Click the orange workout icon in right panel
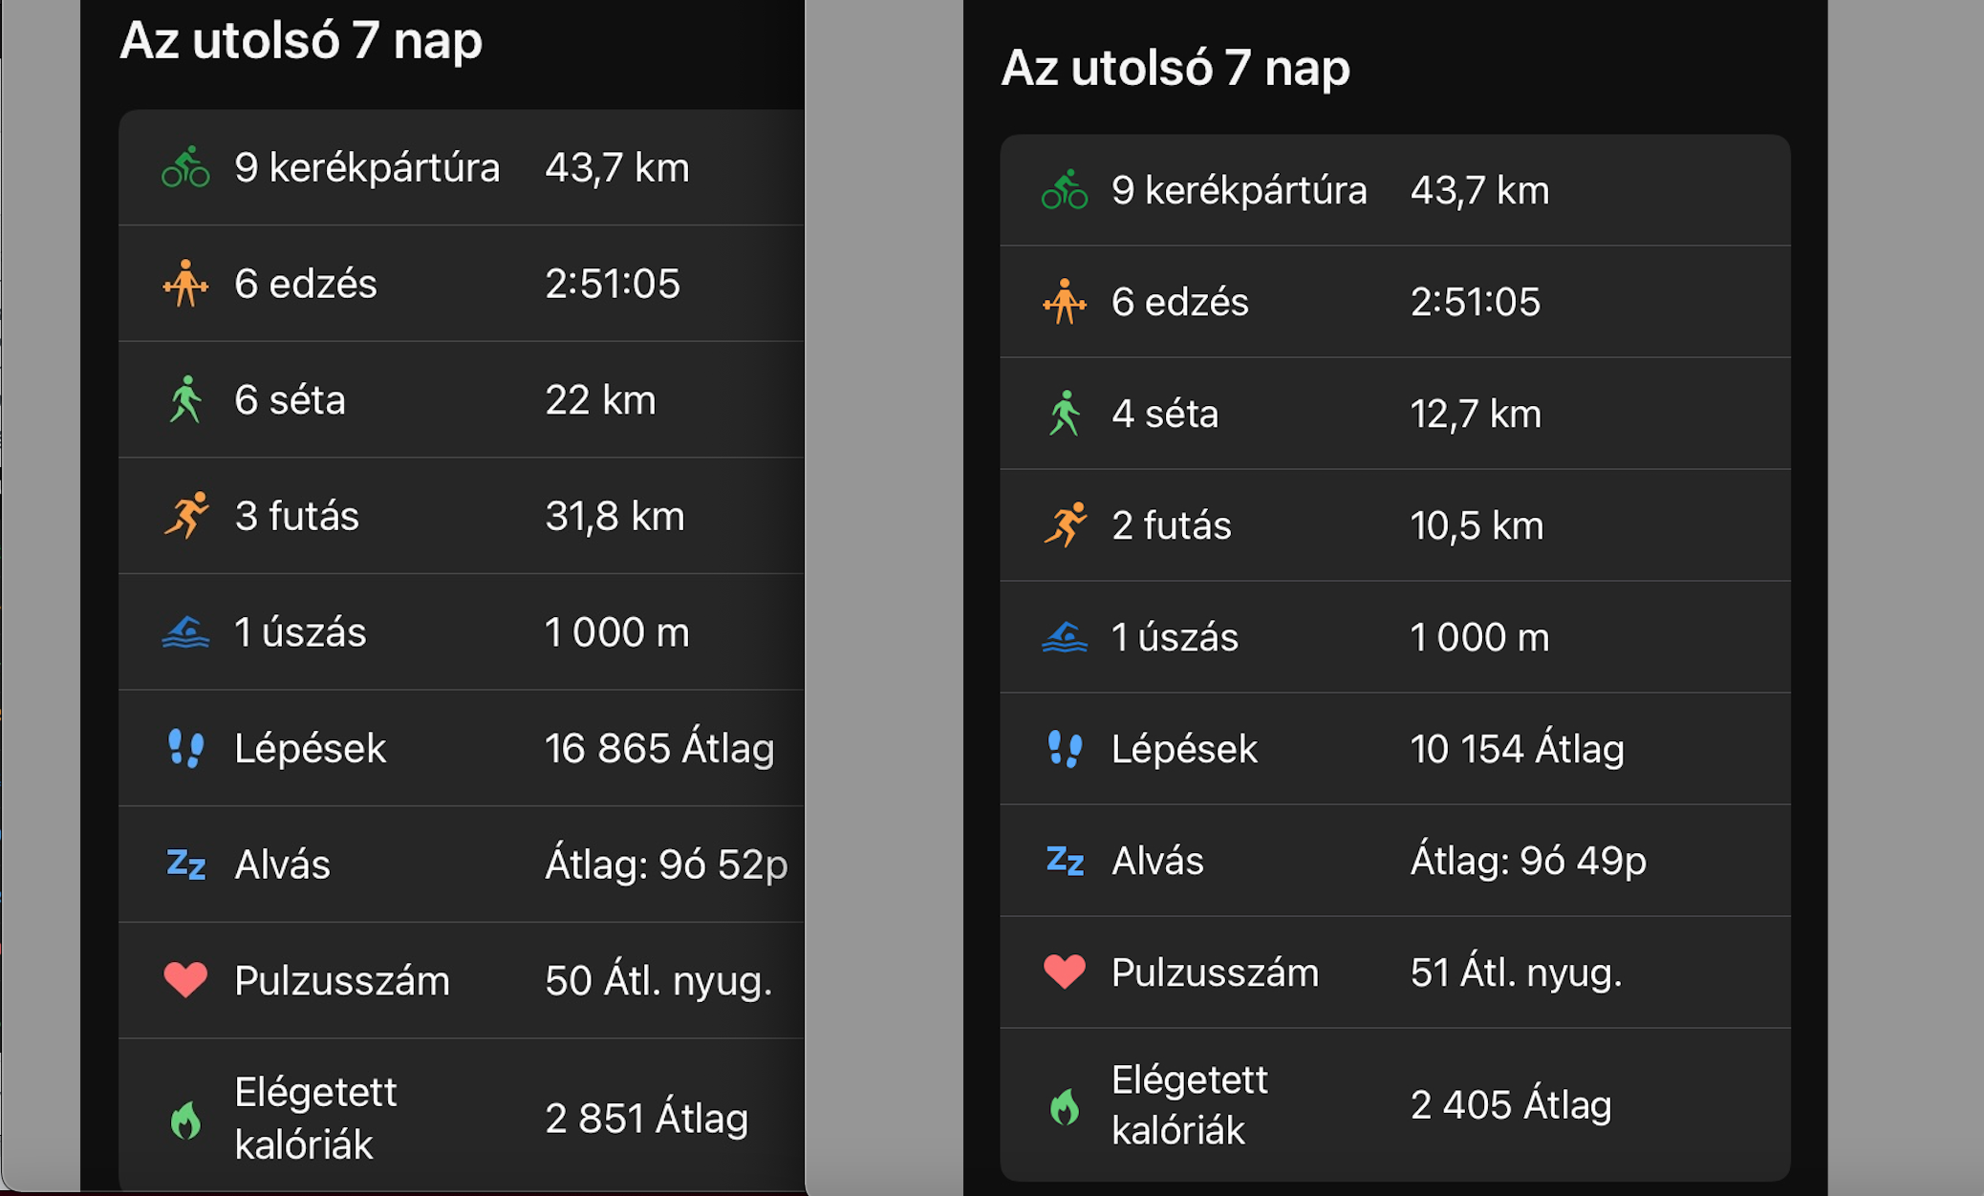 (x=1064, y=302)
